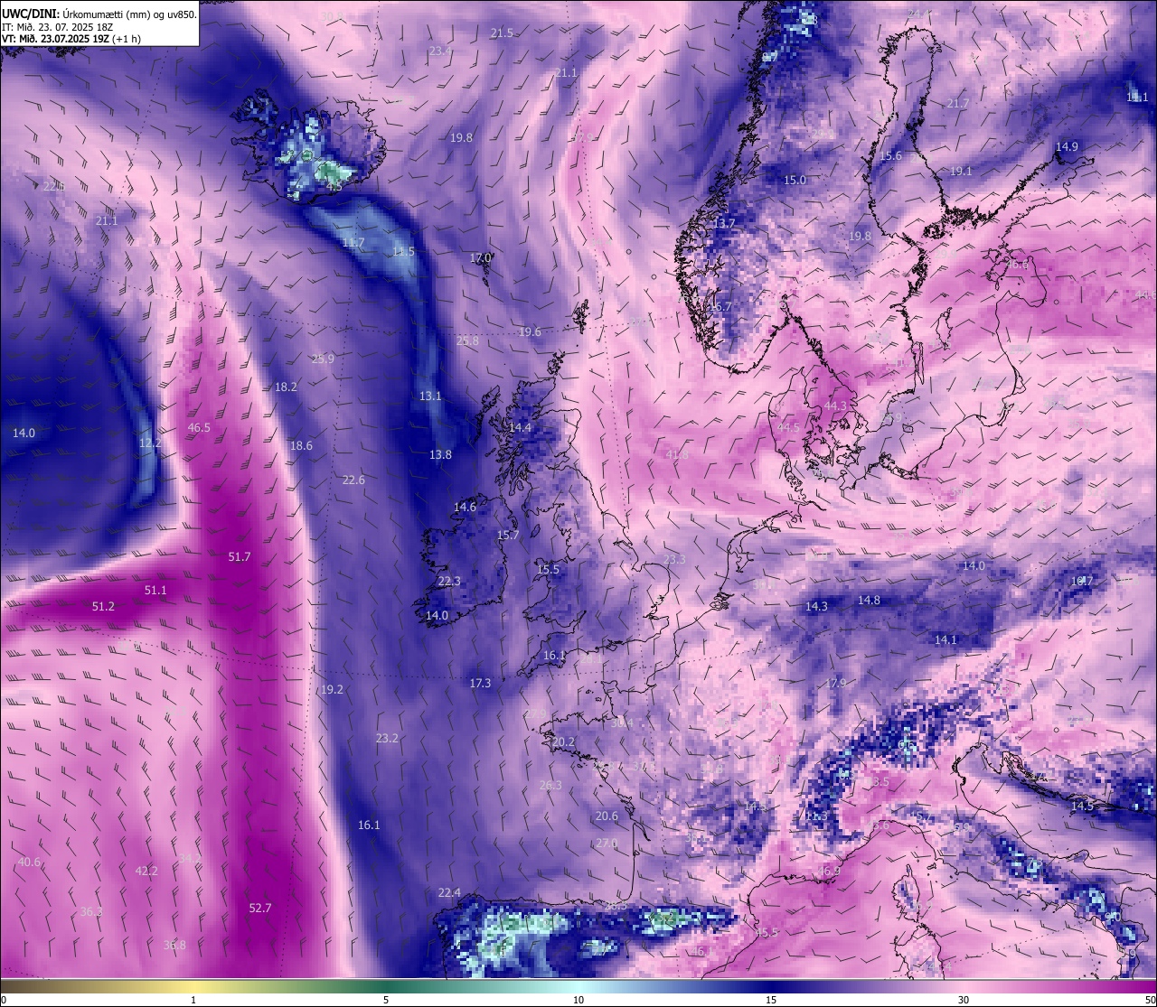Click the 11.5 value south of Iceland
Image resolution: width=1157 pixels, height=1007 pixels.
click(x=403, y=251)
